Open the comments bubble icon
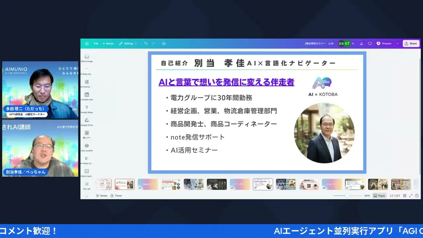Viewport: 423px width, 238px height. (370, 43)
